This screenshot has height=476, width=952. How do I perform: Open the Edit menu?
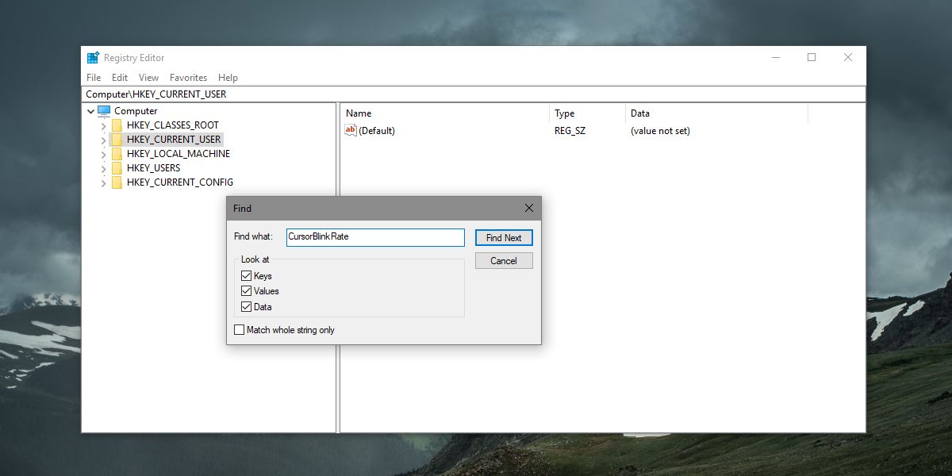click(120, 78)
